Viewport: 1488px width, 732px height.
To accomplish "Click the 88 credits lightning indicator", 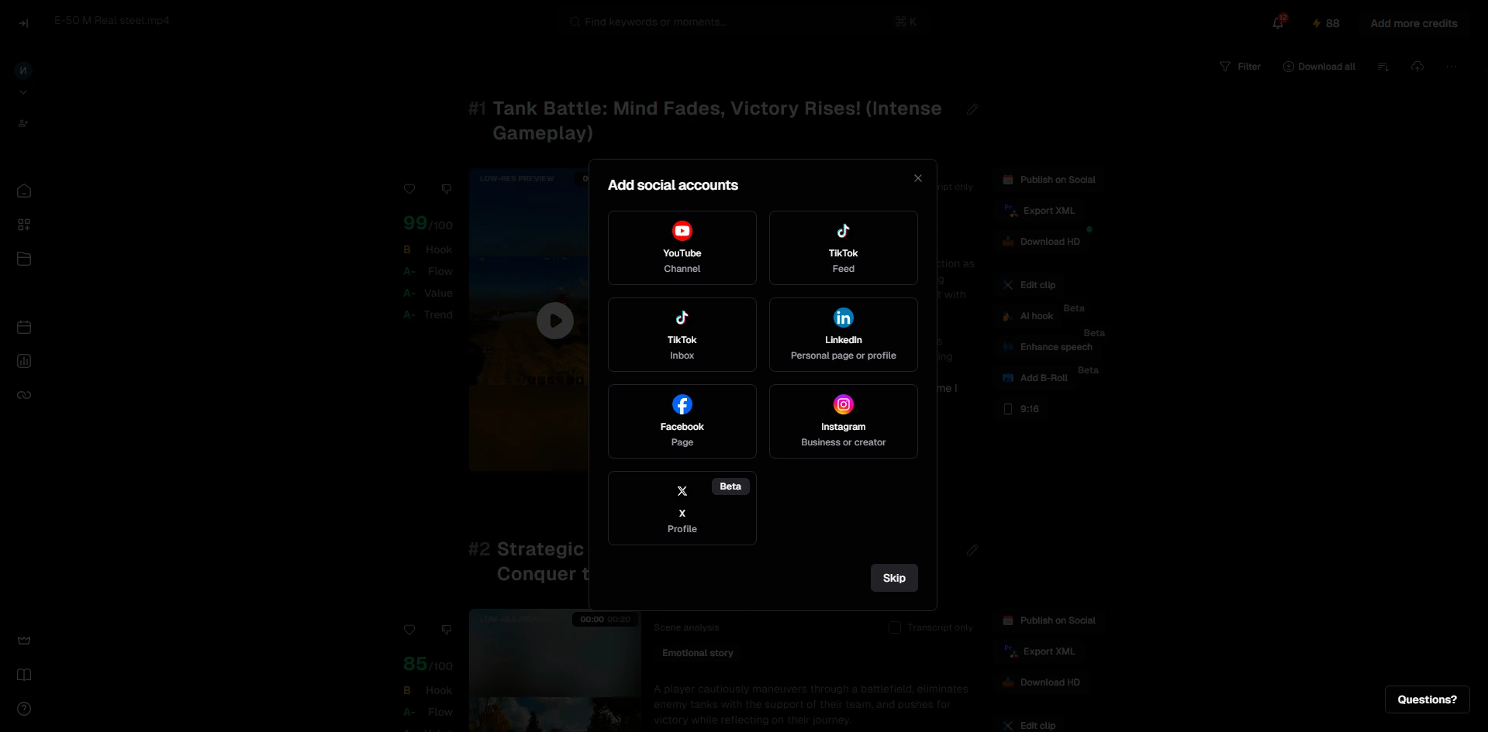I will [x=1325, y=23].
